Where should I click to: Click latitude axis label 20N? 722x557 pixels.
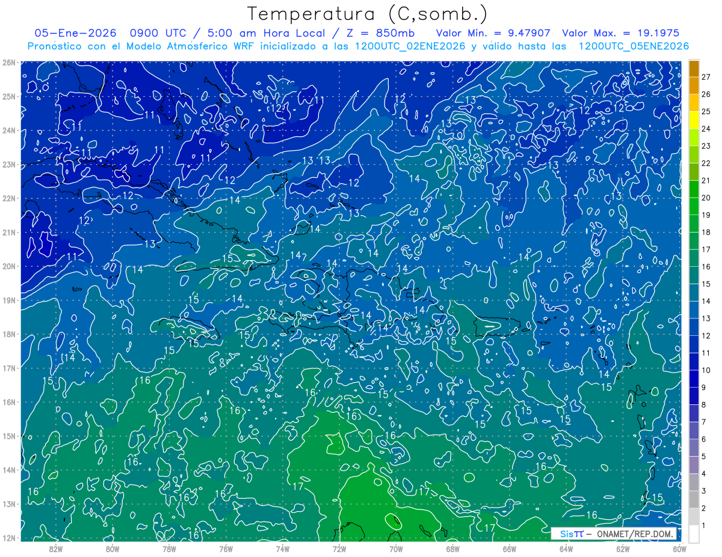tap(8, 266)
